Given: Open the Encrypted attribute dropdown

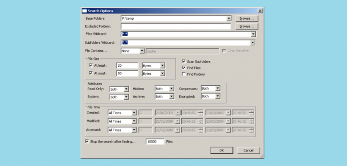Looking at the screenshot, I should point(211,97).
